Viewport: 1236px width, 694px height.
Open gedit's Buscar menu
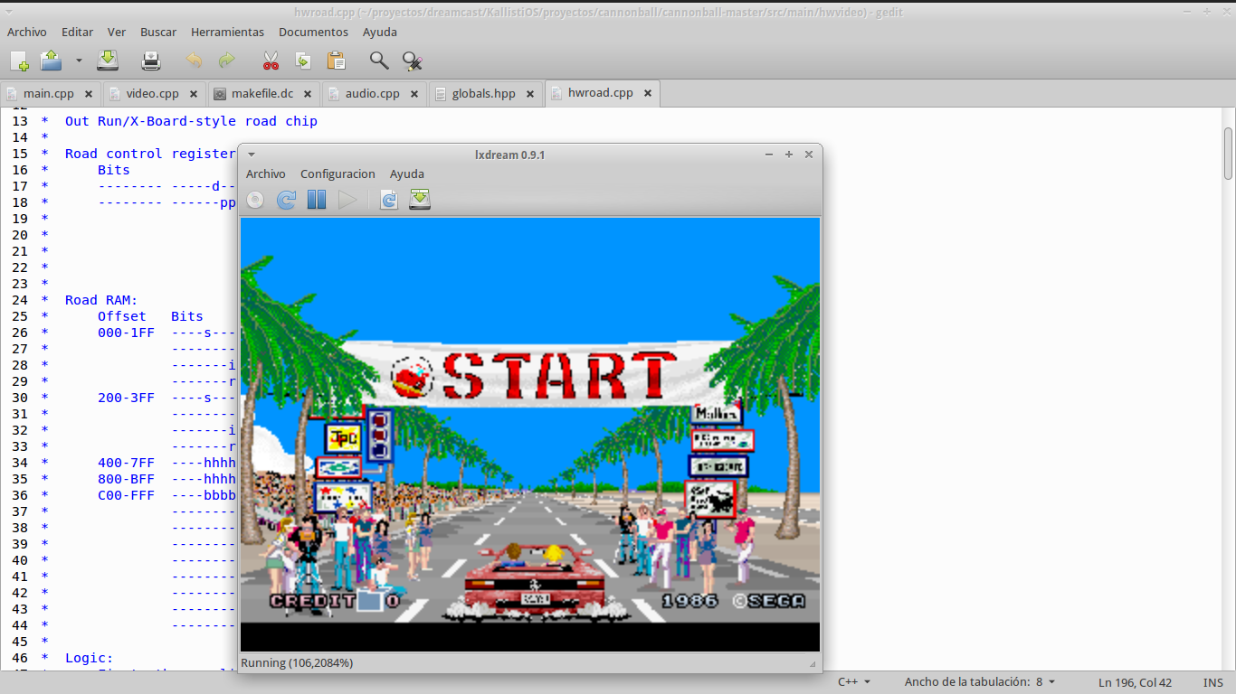coord(158,32)
